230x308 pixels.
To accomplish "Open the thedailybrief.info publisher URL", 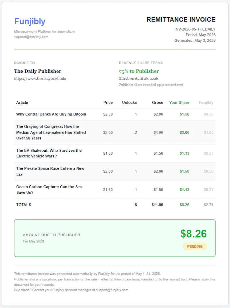I will [40, 78].
